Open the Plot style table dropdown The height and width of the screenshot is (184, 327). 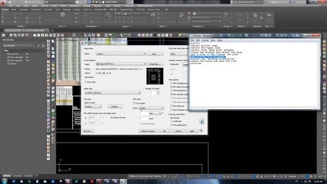[179, 54]
